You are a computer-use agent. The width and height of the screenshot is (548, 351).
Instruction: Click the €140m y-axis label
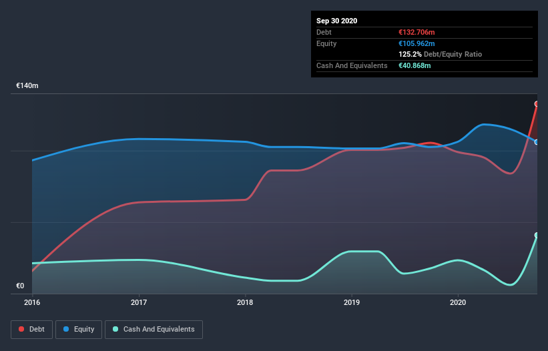(x=27, y=85)
